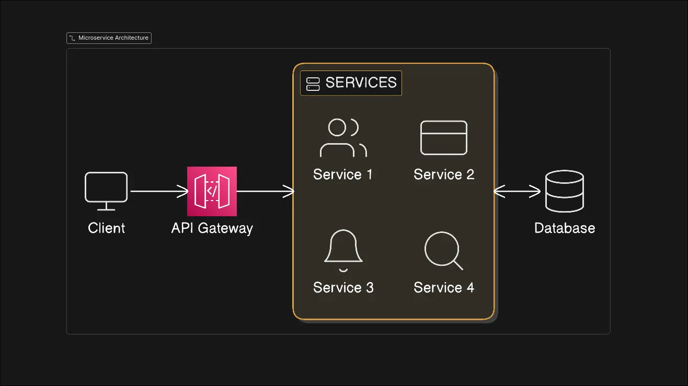The height and width of the screenshot is (386, 688).
Task: Click the SERVICES group heading text
Action: point(361,83)
